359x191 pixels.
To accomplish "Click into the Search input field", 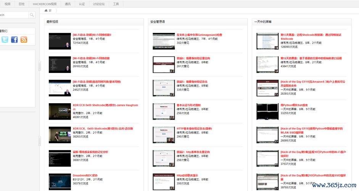I will click(14, 15).
